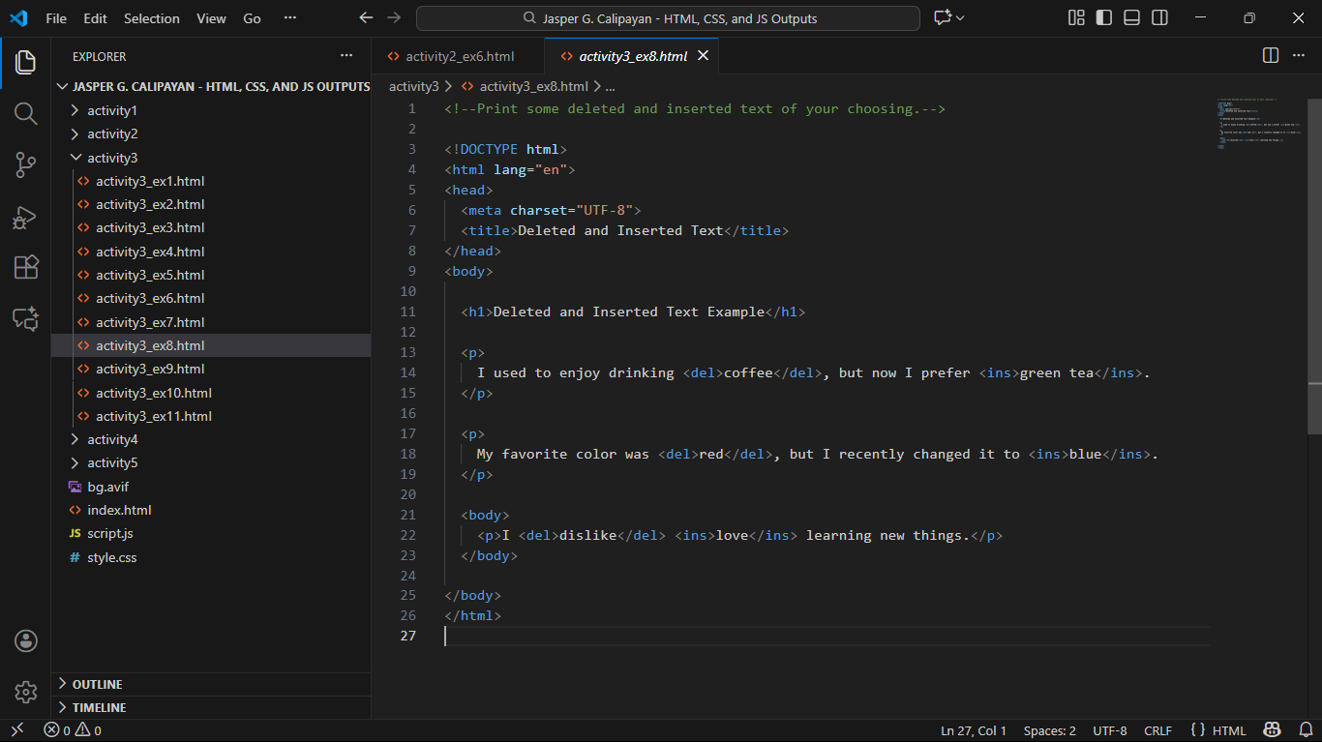This screenshot has height=742, width=1322.
Task: Open the Chat panel icon in activity bar
Action: tap(26, 318)
